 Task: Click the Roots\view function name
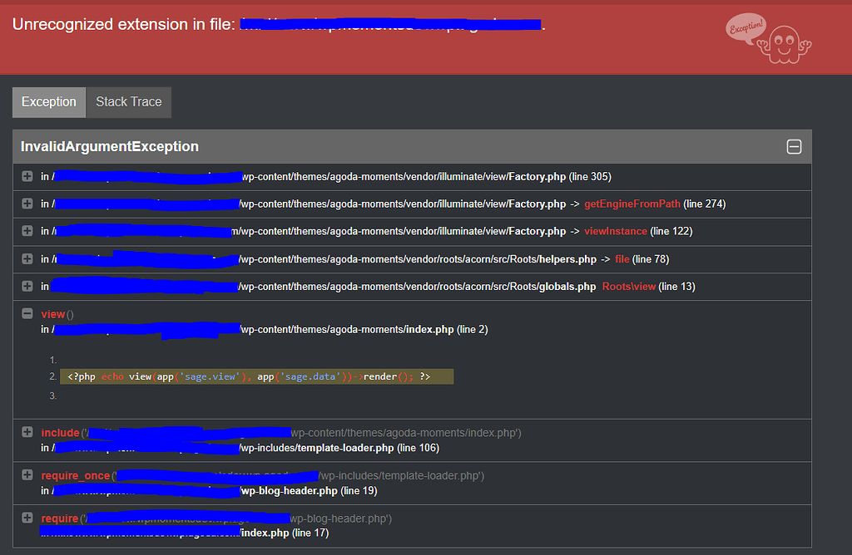click(x=629, y=287)
